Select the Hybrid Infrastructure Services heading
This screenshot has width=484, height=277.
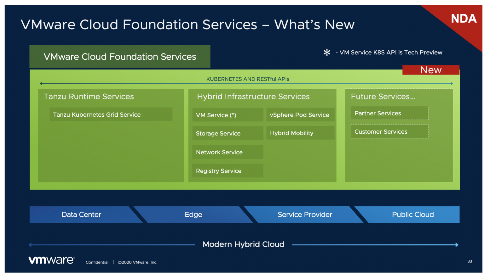pos(253,97)
